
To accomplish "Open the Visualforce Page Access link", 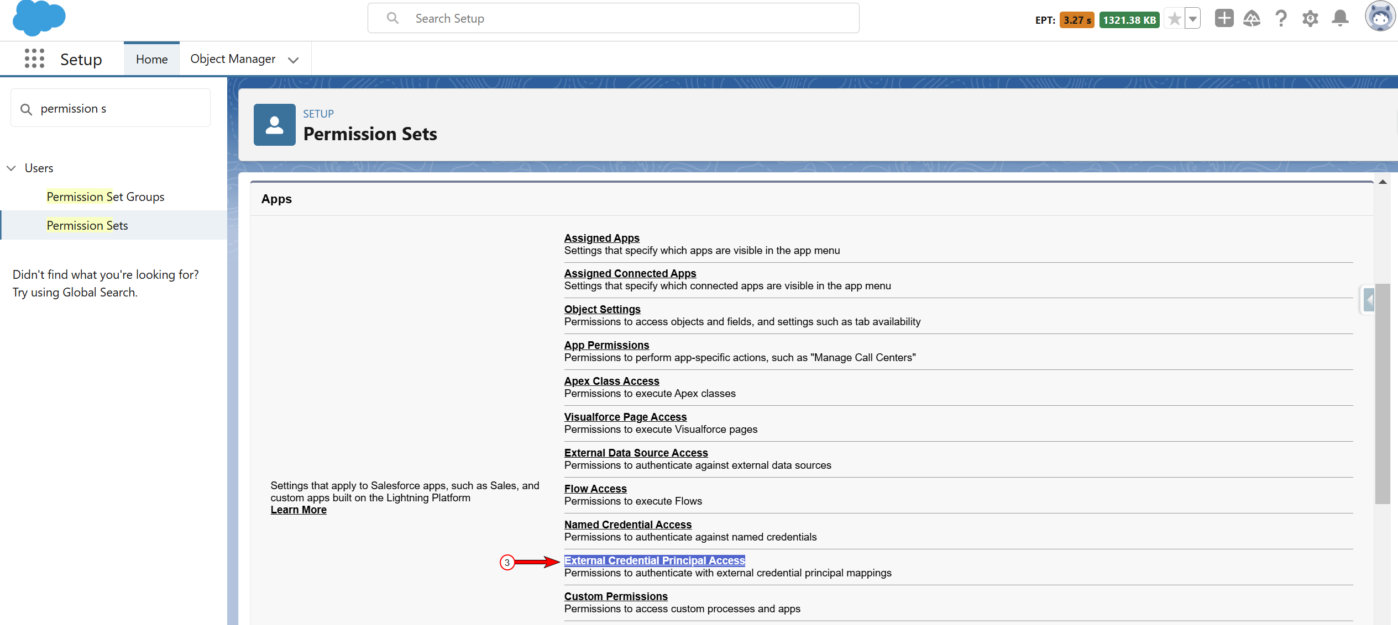I will [625, 417].
